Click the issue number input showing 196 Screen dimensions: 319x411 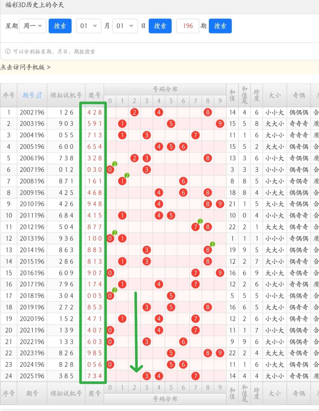[188, 26]
